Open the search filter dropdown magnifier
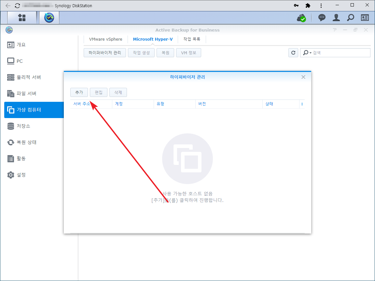Viewport: 375px width, 281px height. click(x=307, y=53)
